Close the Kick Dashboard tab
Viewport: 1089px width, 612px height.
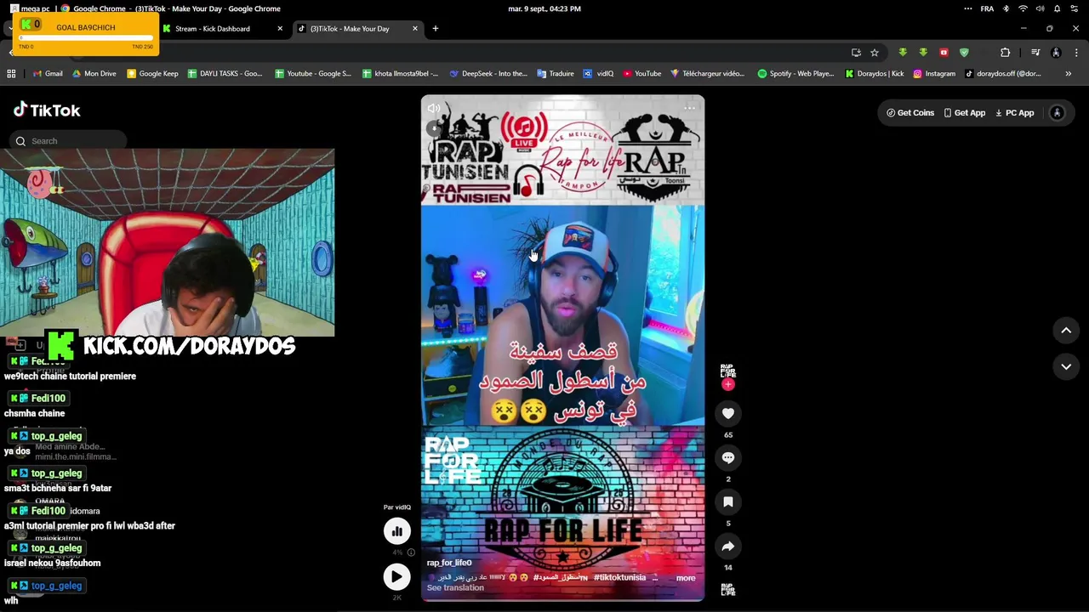(280, 29)
